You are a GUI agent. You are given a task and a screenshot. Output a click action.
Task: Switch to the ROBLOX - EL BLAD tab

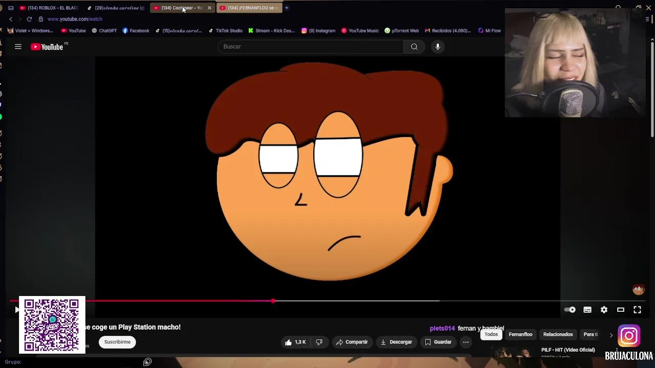point(49,8)
